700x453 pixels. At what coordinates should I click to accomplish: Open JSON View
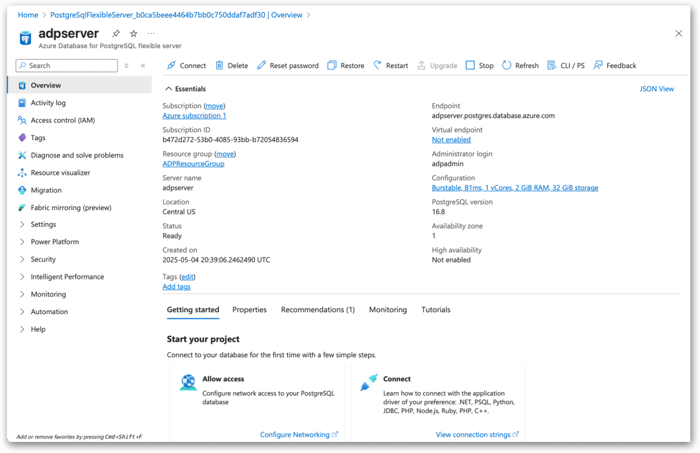point(656,89)
